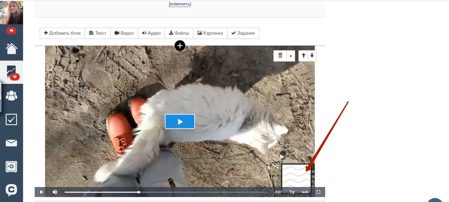
Task: Open the auto quality selector
Action: [x=305, y=192]
